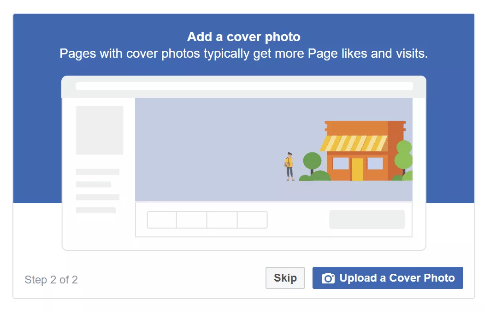Click the "Step 2 of 2" indicator
The height and width of the screenshot is (313, 484).
pos(51,280)
